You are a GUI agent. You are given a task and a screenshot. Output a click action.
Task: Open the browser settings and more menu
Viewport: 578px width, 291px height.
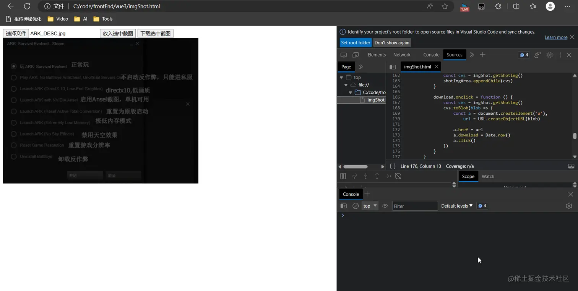567,6
